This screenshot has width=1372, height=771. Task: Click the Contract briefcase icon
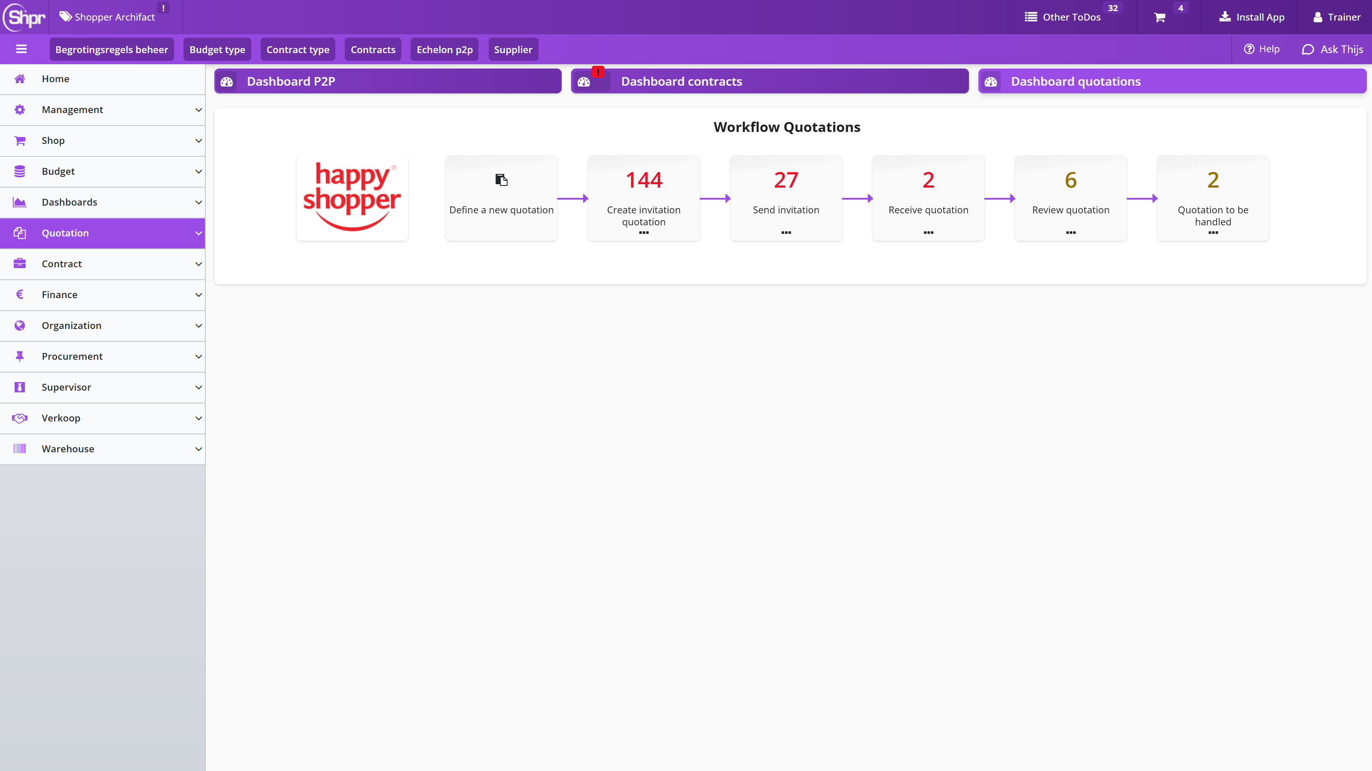tap(20, 264)
